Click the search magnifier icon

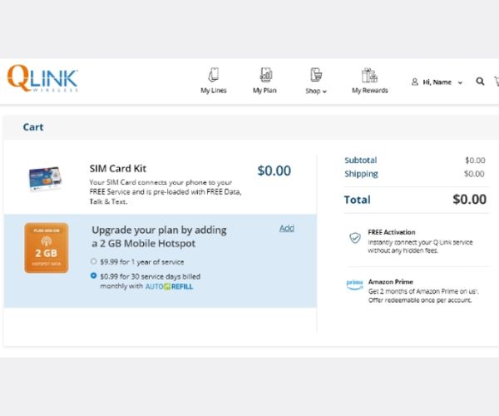pyautogui.click(x=480, y=82)
